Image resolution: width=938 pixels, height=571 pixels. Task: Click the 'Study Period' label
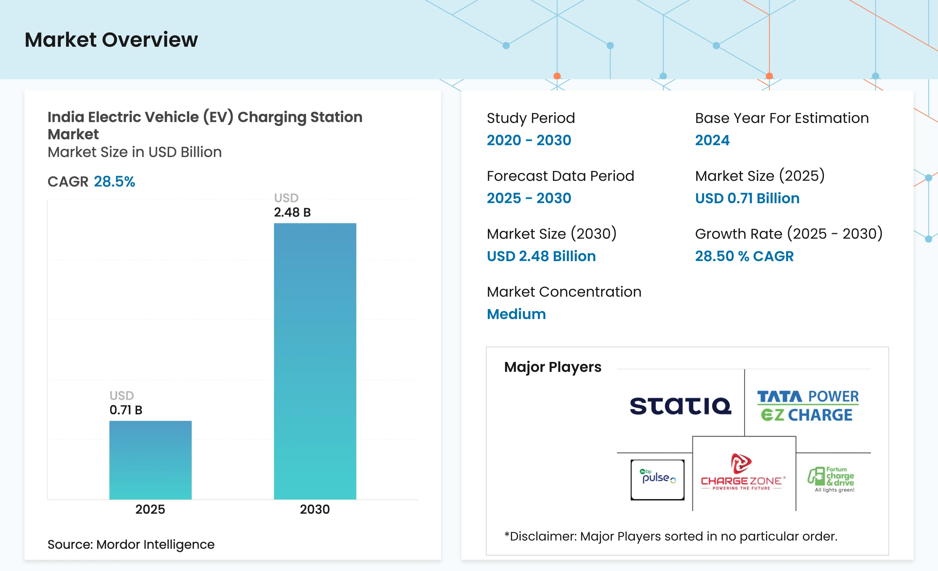(x=531, y=118)
